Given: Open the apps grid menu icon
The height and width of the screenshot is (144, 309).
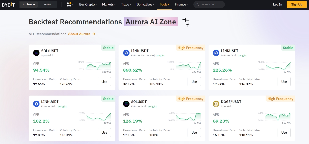Looking at the screenshot, I should (69, 4).
